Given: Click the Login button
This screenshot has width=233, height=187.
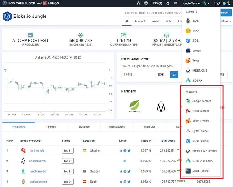Looking at the screenshot, I should (x=217, y=3).
